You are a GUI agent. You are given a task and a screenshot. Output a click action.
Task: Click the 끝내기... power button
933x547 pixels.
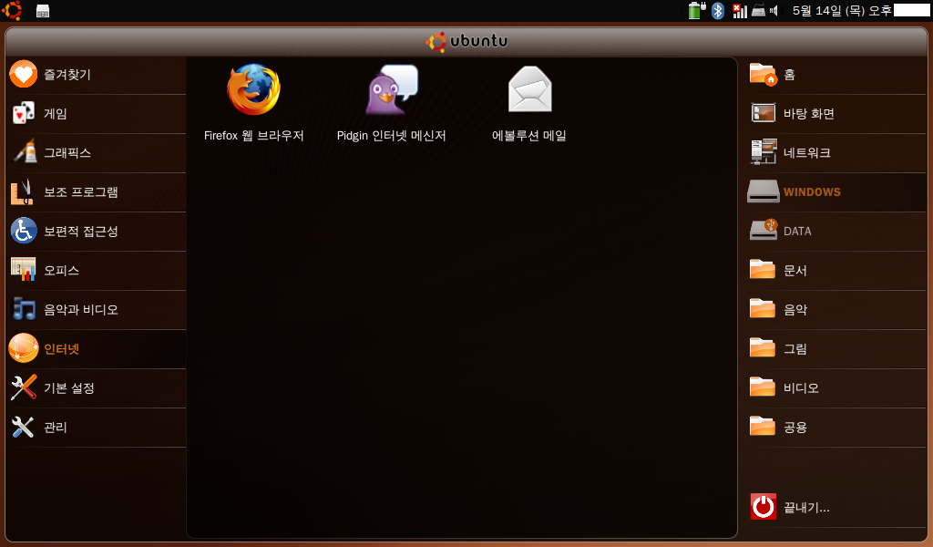(x=836, y=508)
